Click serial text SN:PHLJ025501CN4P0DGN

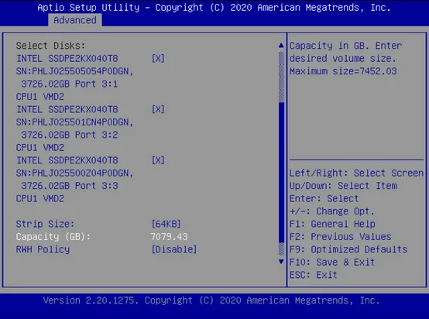tap(74, 122)
